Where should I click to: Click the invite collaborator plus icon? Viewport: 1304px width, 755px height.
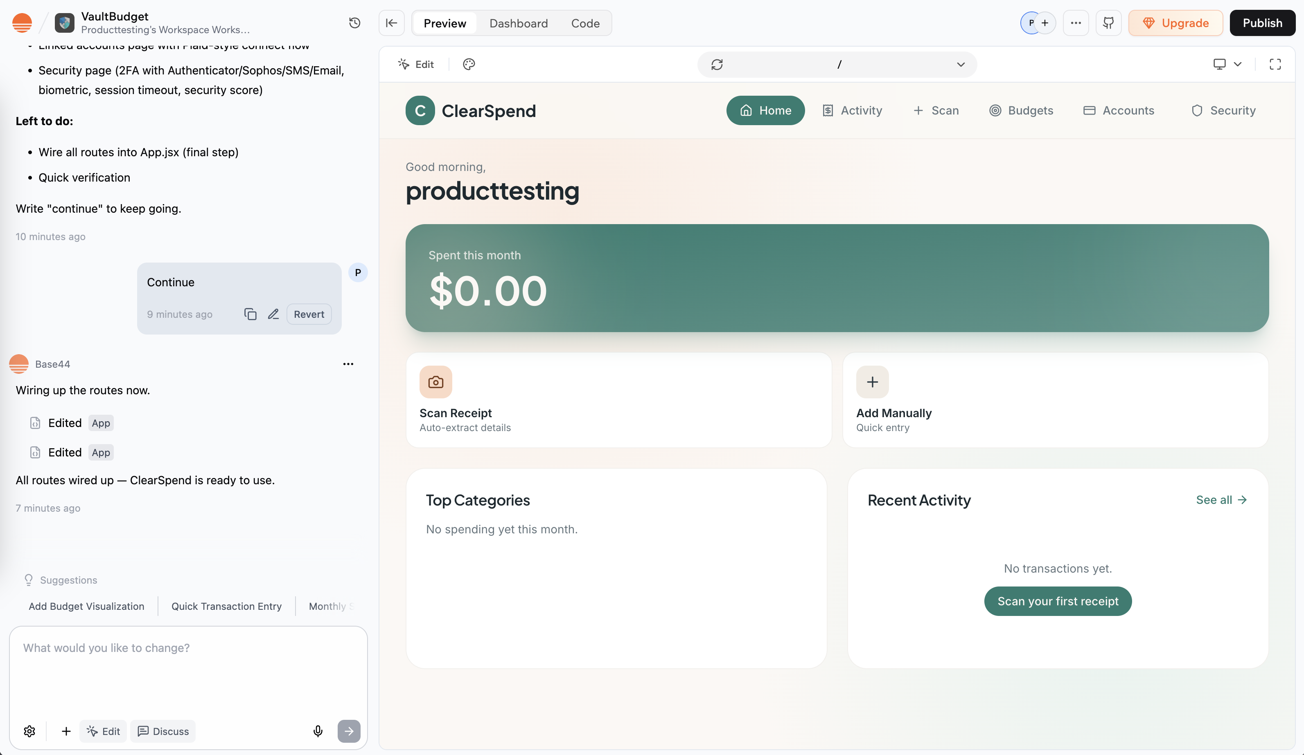pos(1045,23)
